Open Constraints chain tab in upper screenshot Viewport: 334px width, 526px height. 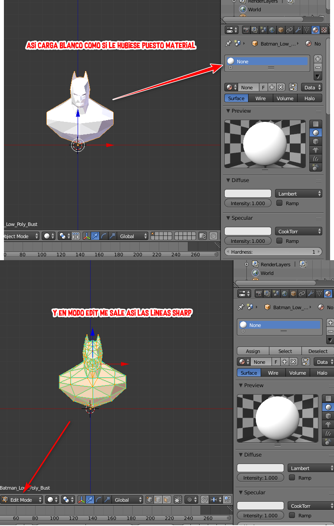(289, 30)
